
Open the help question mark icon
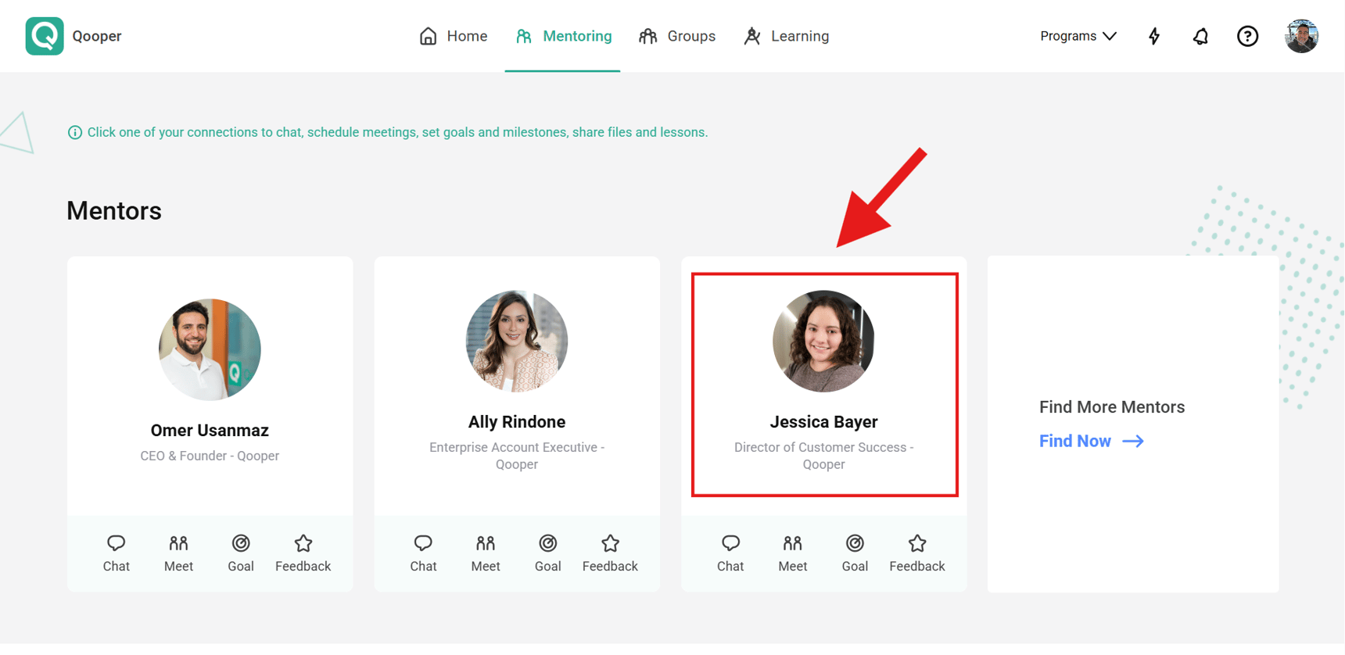click(1247, 36)
